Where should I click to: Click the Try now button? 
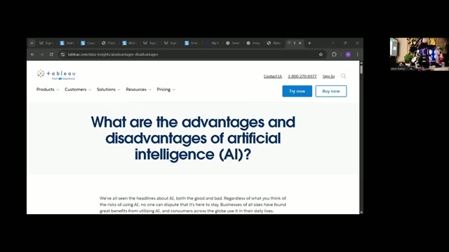click(297, 91)
